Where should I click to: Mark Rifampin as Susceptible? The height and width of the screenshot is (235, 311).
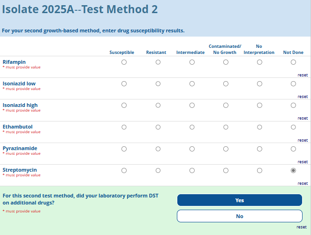coord(124,62)
